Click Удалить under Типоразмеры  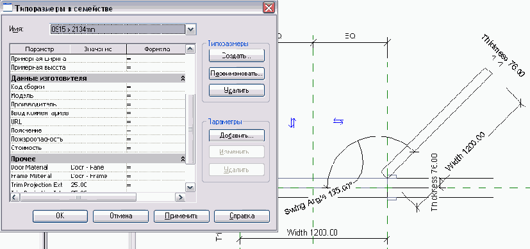(x=236, y=90)
